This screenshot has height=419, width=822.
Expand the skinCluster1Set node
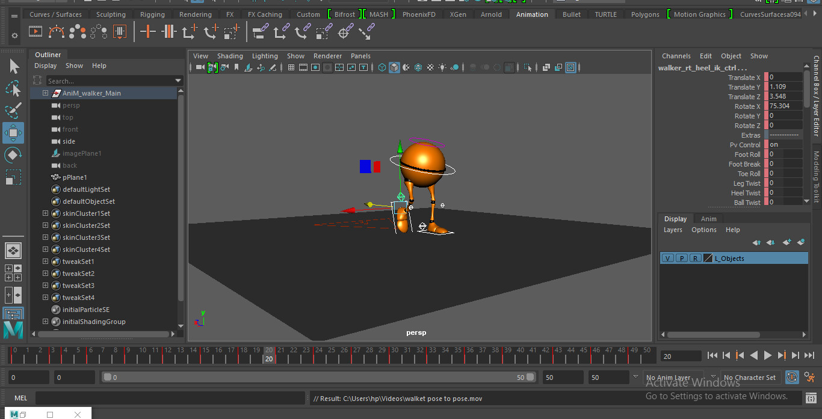coord(45,213)
